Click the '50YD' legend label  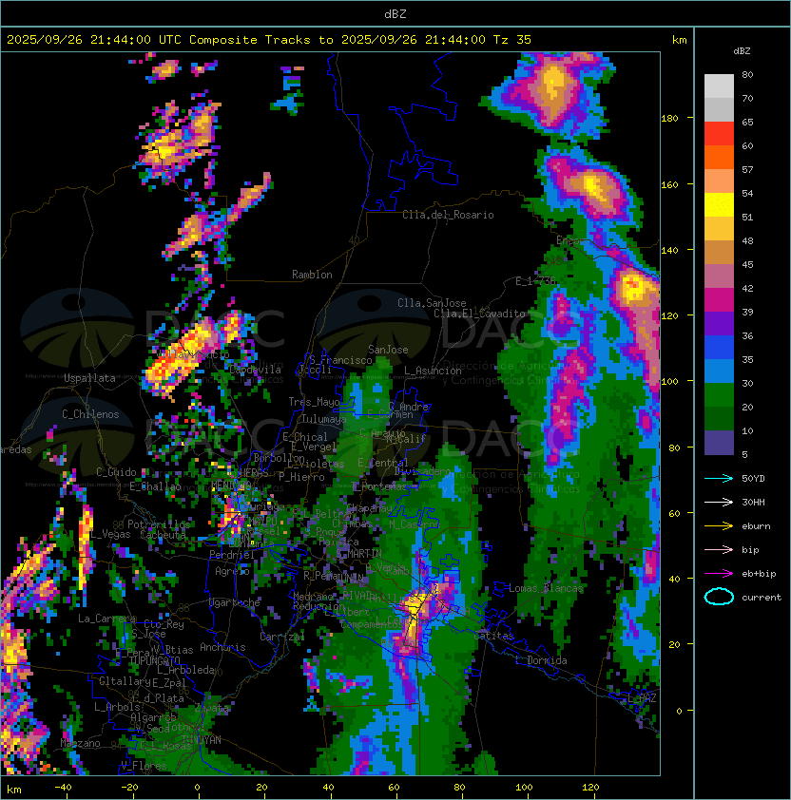[x=753, y=479]
